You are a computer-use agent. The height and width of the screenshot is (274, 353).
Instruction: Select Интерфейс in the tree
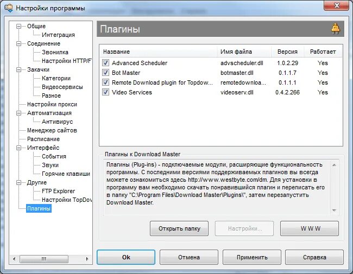tap(43, 148)
